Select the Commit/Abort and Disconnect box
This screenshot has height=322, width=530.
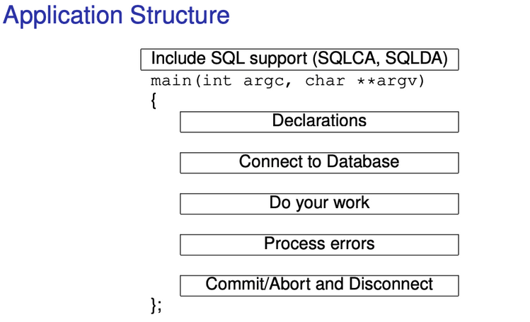(x=319, y=285)
